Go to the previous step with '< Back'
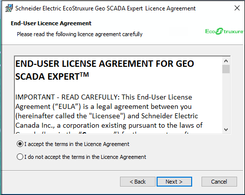 click(x=138, y=182)
